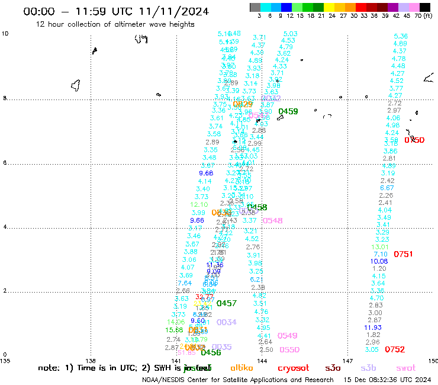Click the pink wave height value 51.85
438x385 pixels.
[x=186, y=353]
